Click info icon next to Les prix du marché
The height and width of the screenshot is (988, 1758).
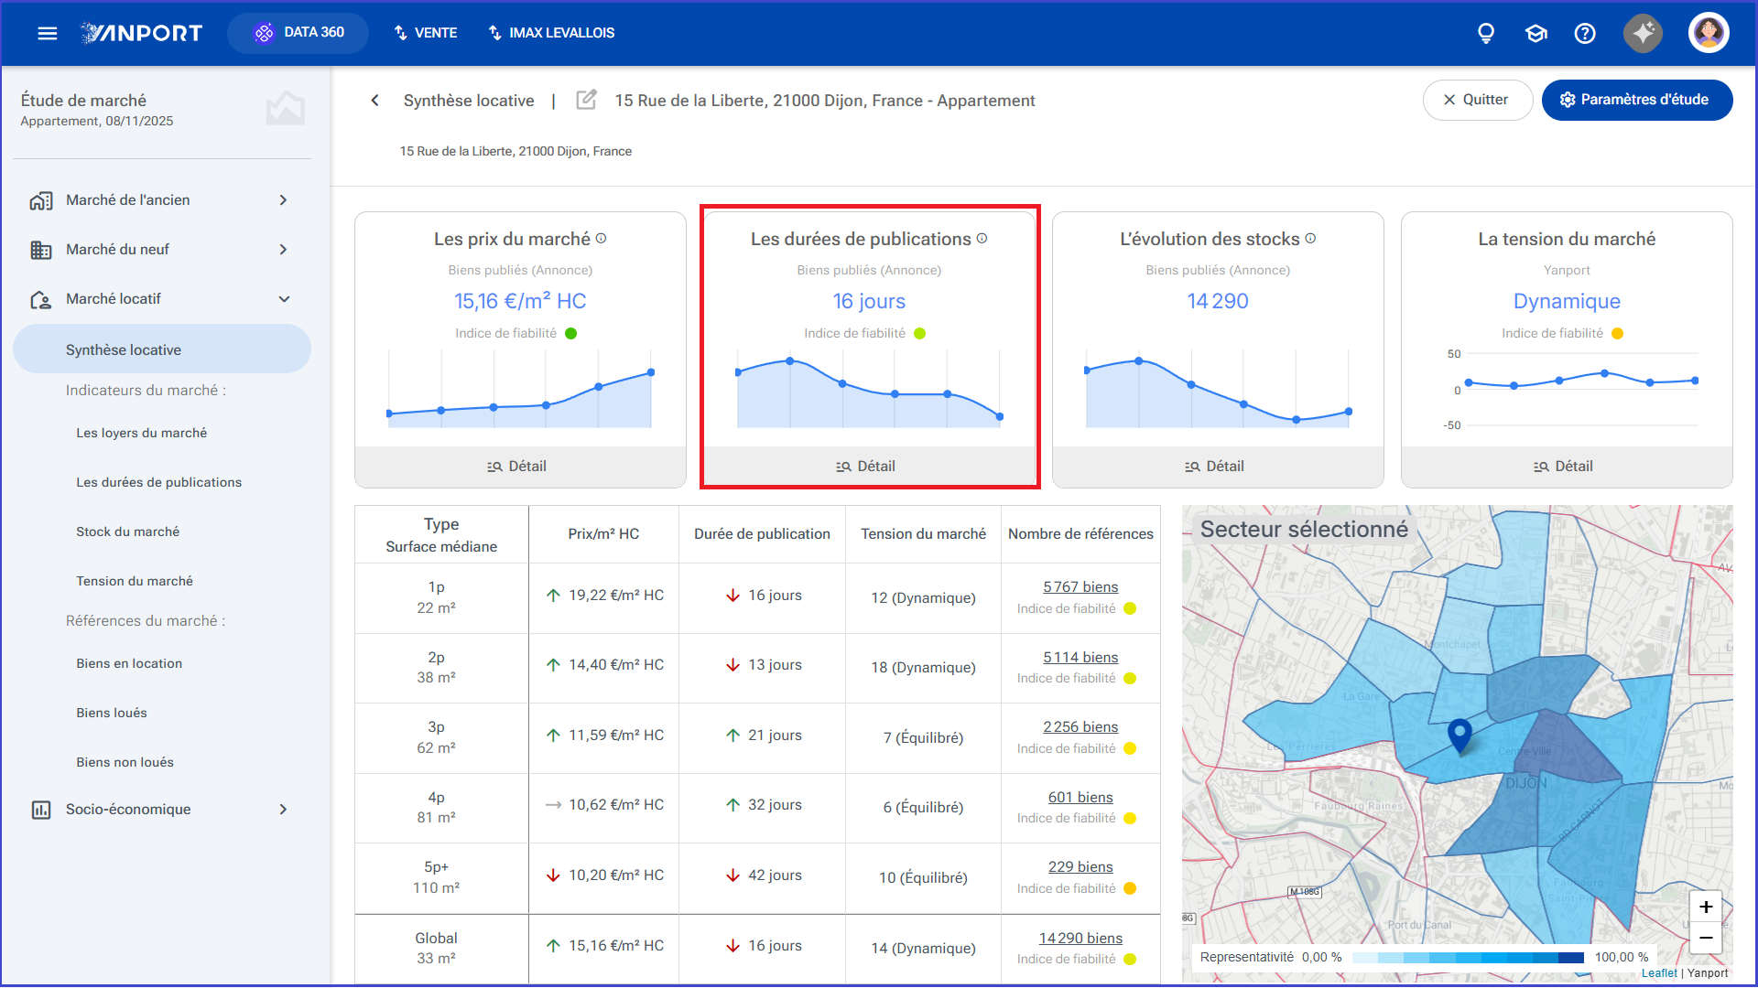pos(602,238)
